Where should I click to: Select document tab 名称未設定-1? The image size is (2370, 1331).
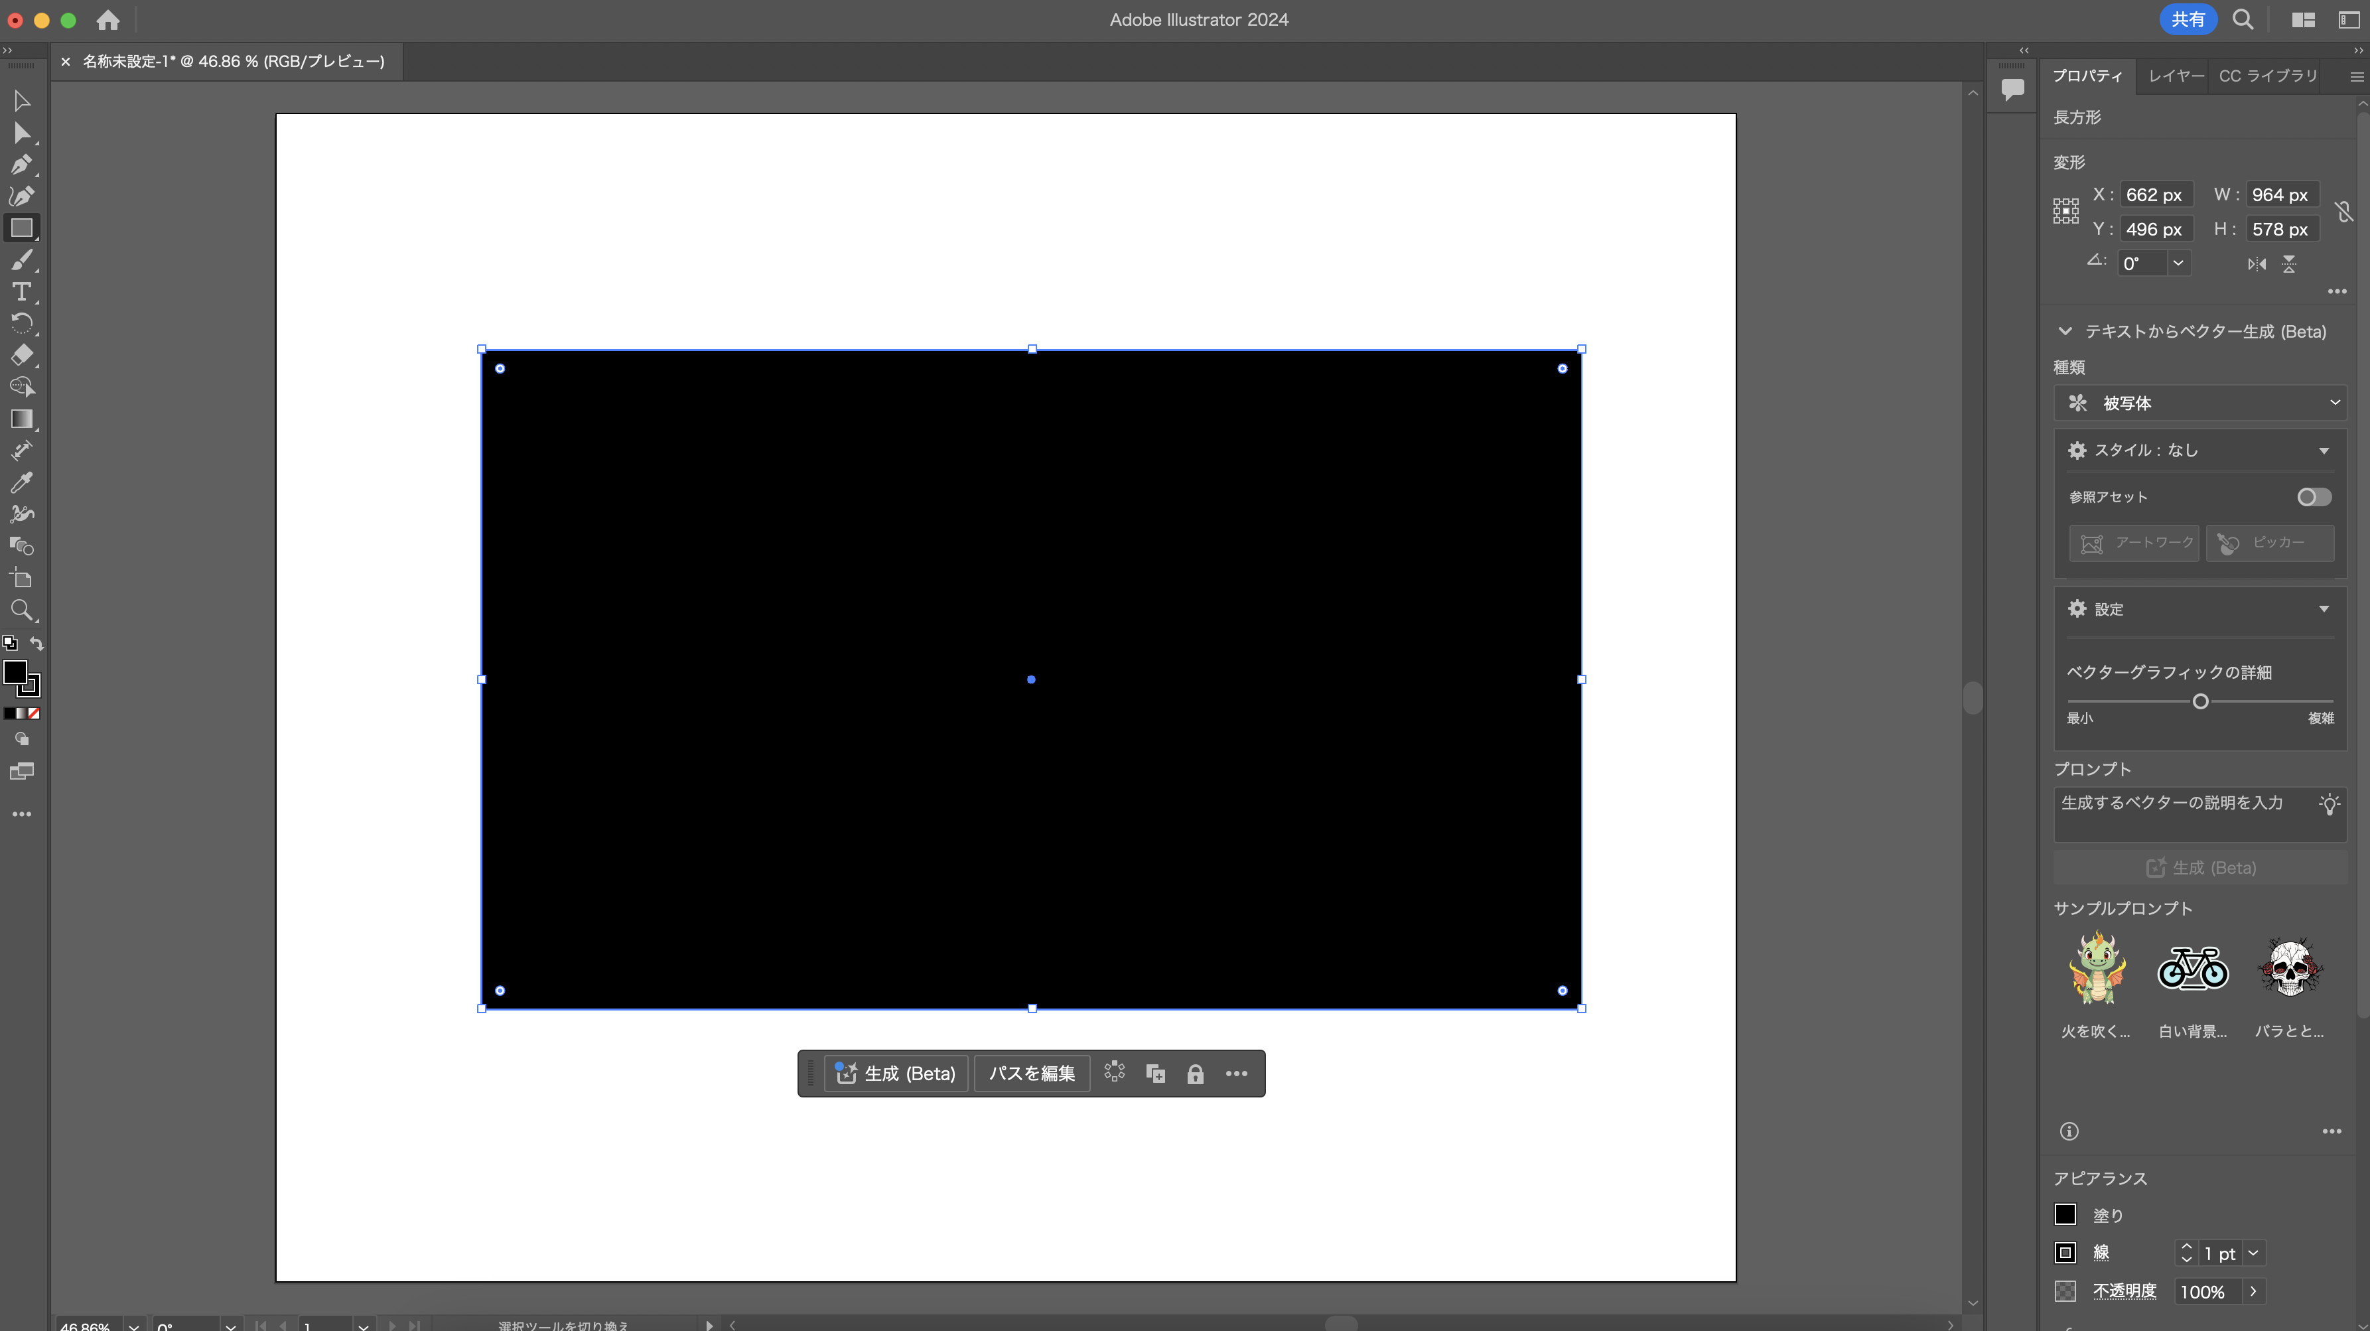click(x=234, y=62)
